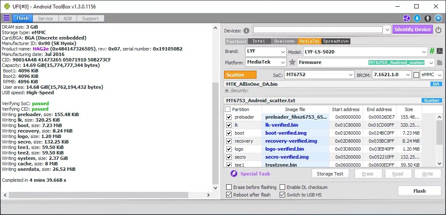Toggle checkbox beside eMMC dropdown

click(x=416, y=75)
